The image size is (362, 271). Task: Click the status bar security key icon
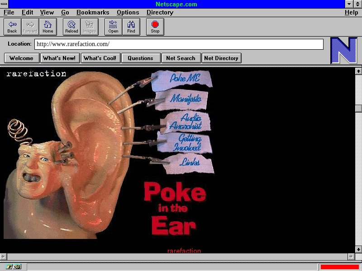point(14,266)
